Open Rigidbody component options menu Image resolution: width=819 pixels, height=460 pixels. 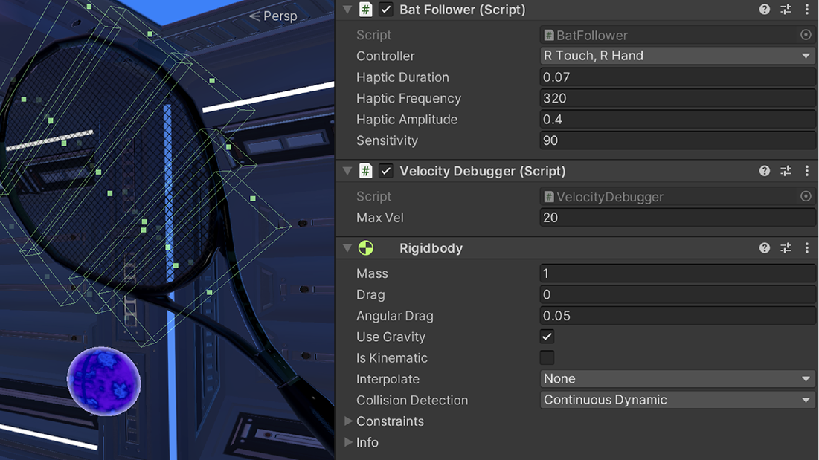point(806,248)
